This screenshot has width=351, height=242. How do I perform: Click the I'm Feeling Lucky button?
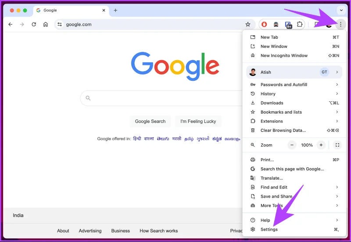198,121
